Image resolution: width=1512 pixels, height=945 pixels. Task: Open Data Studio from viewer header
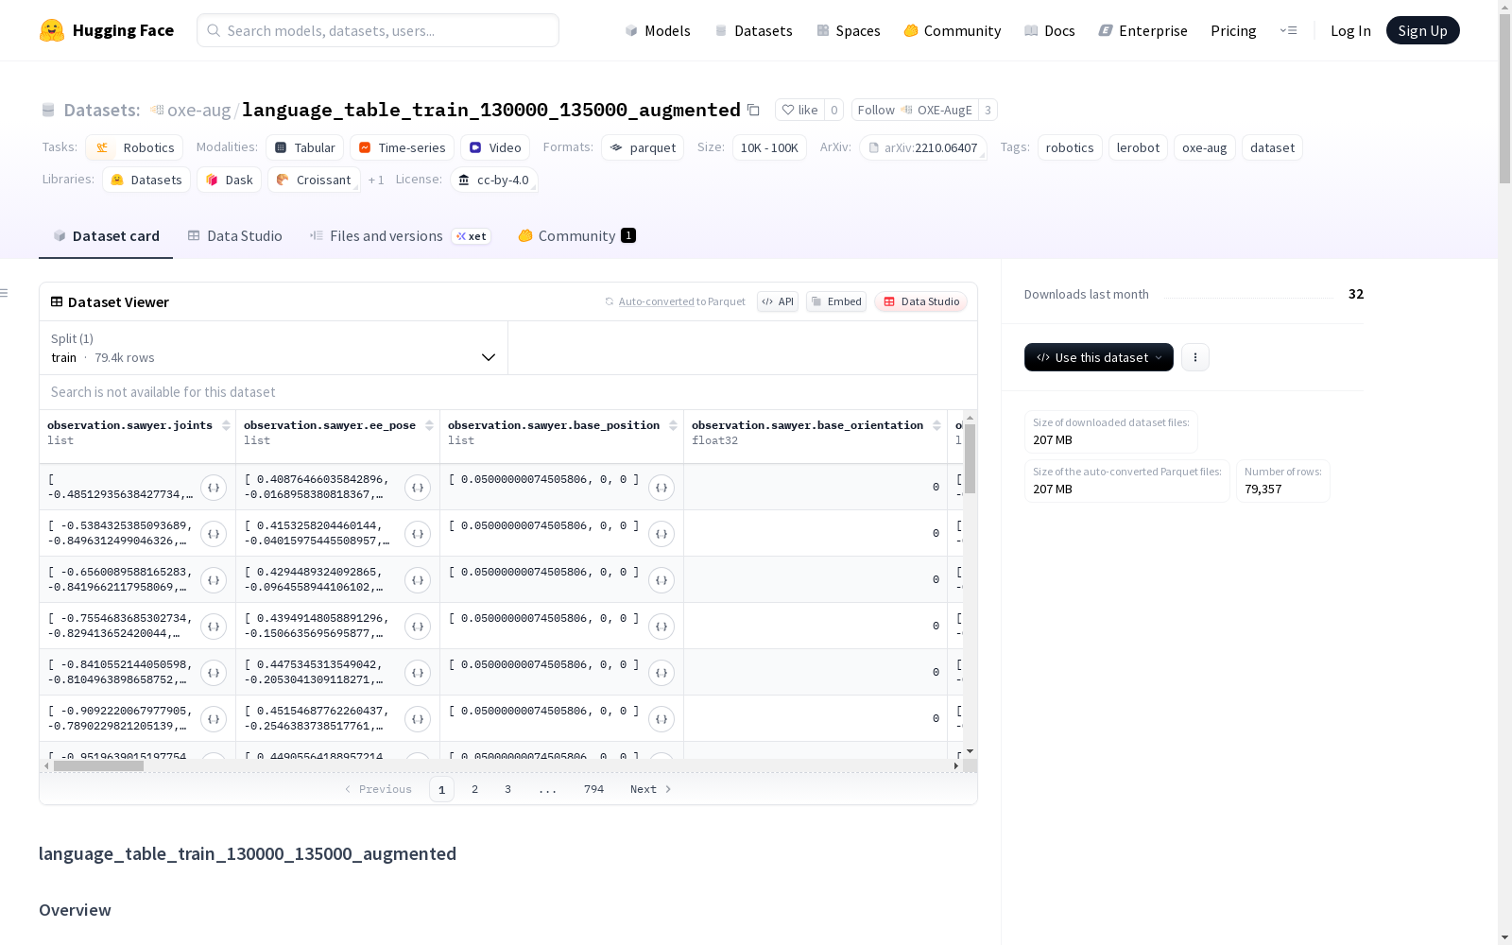point(921,301)
